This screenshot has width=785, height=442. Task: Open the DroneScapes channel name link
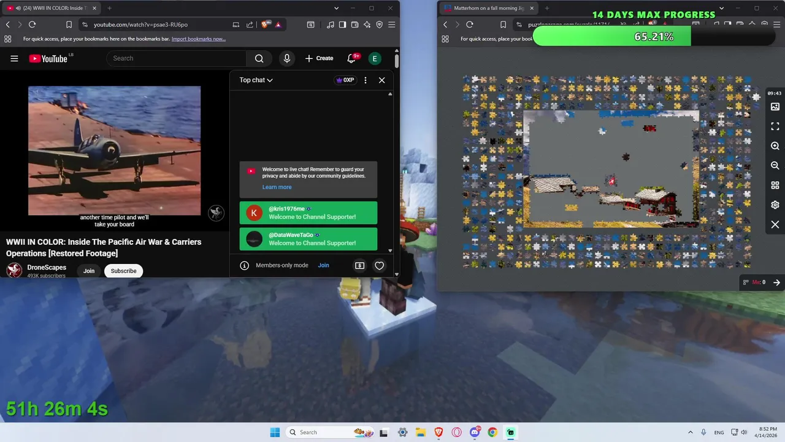coord(47,268)
